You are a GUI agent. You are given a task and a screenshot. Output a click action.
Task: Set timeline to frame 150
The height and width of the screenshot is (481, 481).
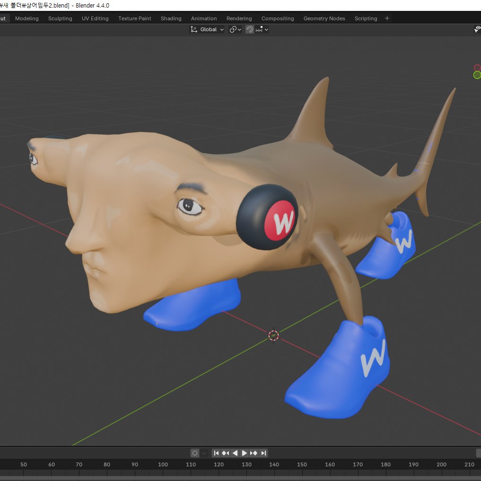302,464
